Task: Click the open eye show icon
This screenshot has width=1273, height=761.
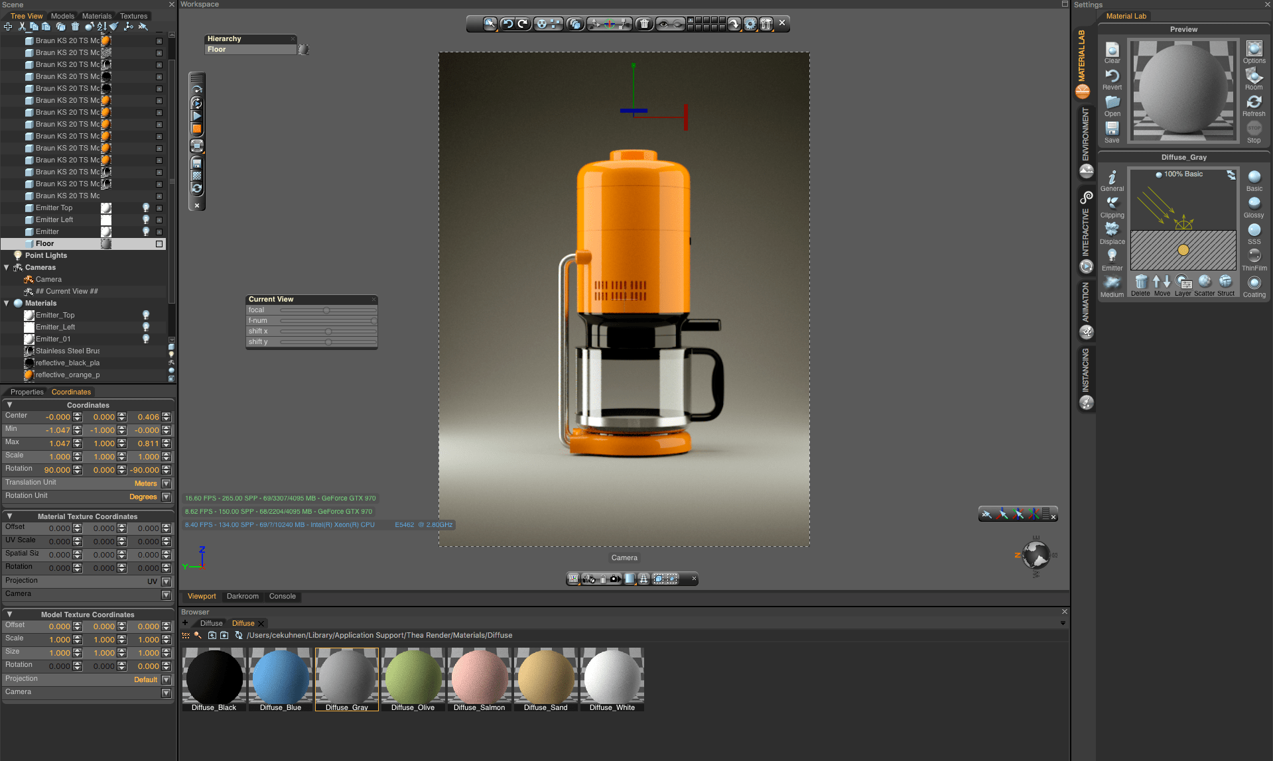Action: 663,24
